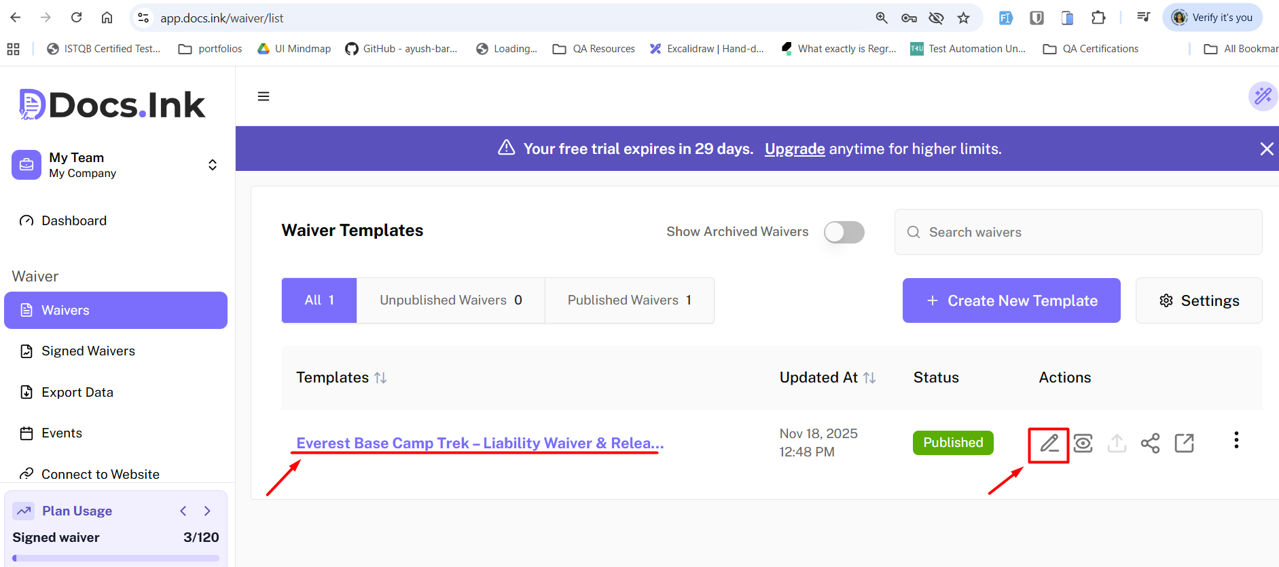Click the edit pencil icon for the waiver
The height and width of the screenshot is (567, 1279).
[x=1049, y=444]
